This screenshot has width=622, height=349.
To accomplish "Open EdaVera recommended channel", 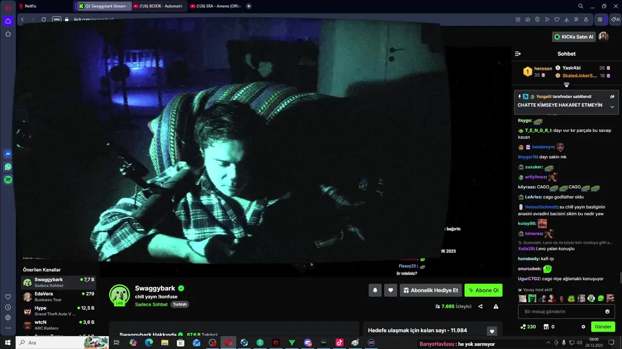I will [x=58, y=297].
